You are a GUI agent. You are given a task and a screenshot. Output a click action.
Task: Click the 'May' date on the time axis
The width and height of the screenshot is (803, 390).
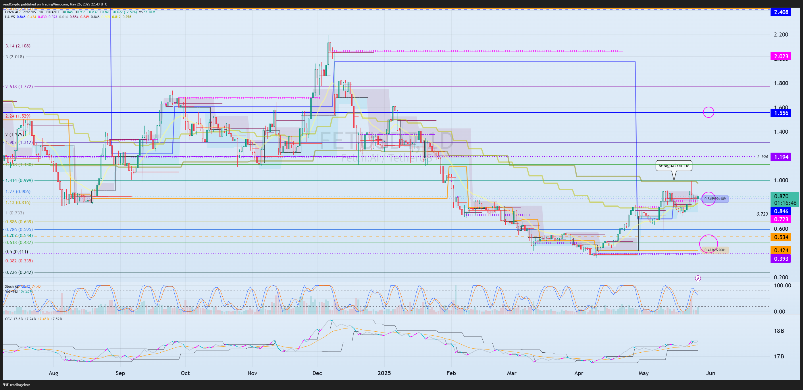[x=643, y=373]
